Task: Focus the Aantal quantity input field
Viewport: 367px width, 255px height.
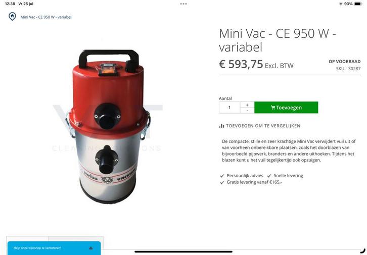Action: [x=230, y=108]
